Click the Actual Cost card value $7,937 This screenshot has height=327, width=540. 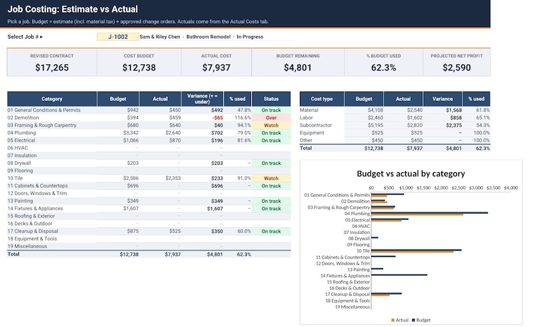click(x=216, y=68)
